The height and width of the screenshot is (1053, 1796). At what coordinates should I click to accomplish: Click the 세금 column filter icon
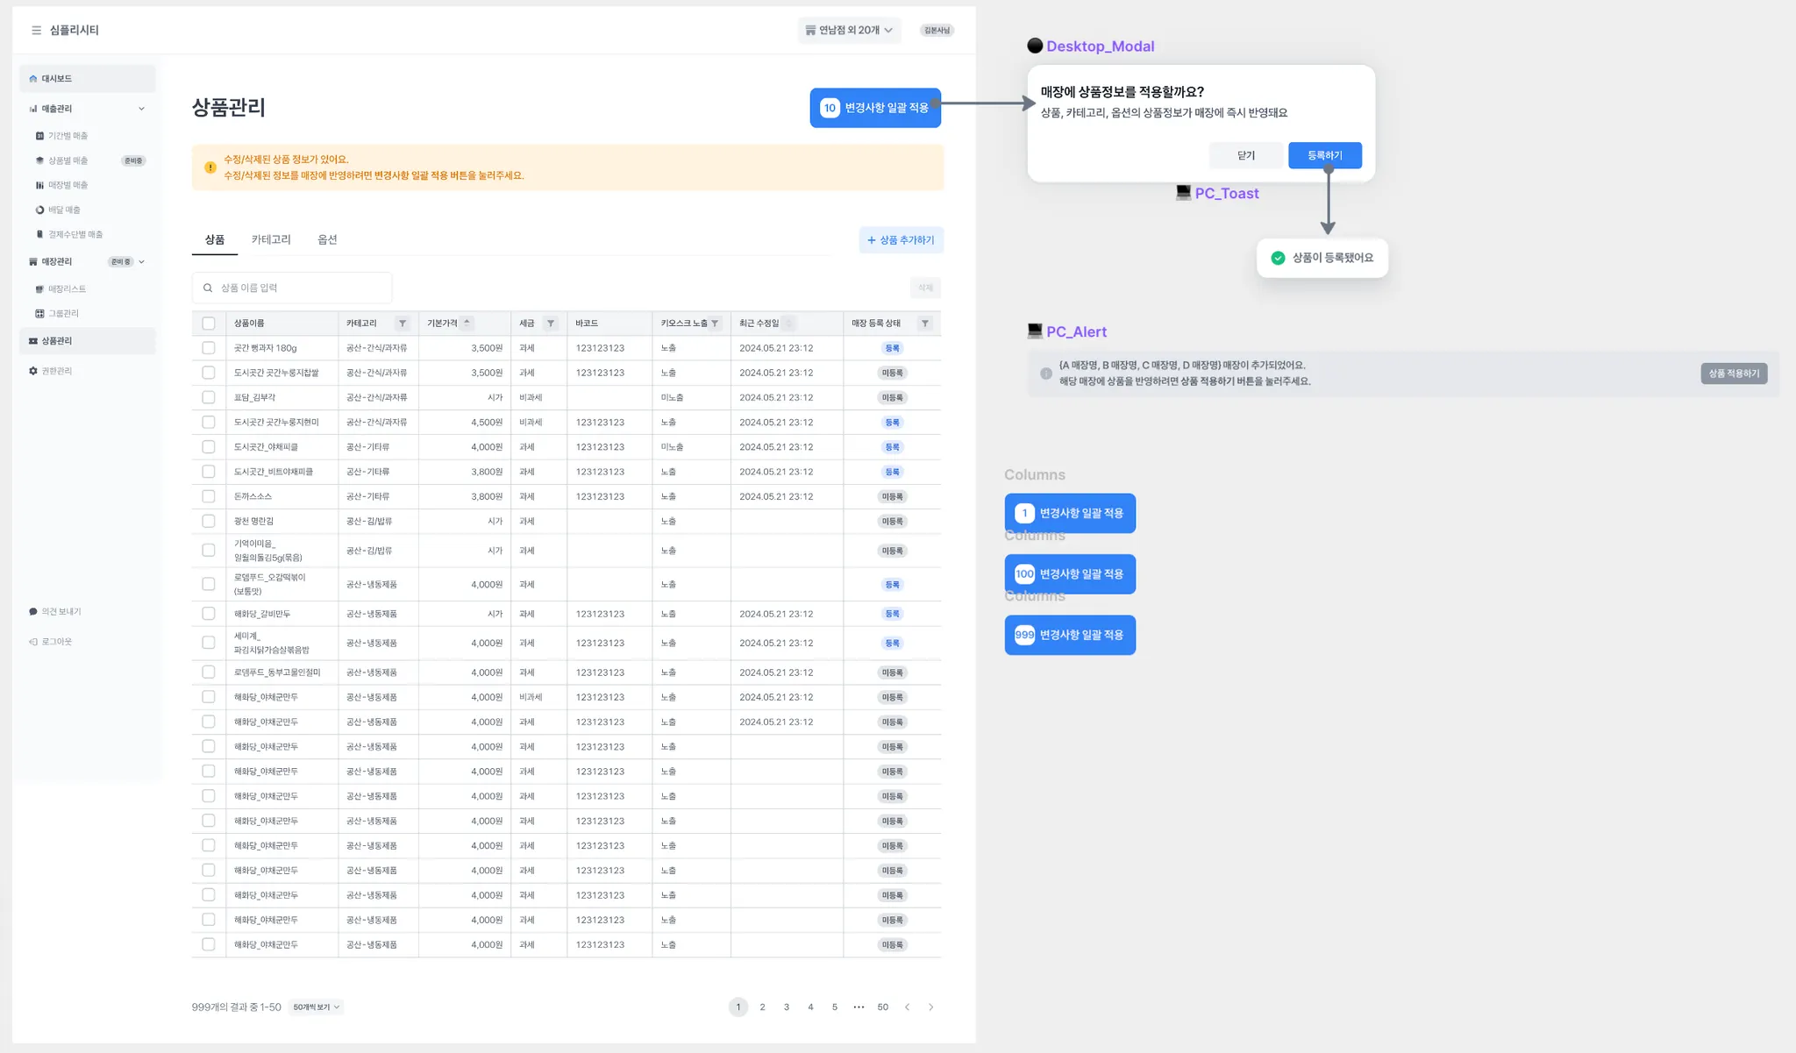pyautogui.click(x=551, y=324)
